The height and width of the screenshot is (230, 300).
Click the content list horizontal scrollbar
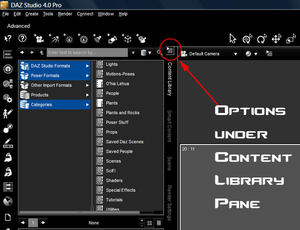(79, 212)
